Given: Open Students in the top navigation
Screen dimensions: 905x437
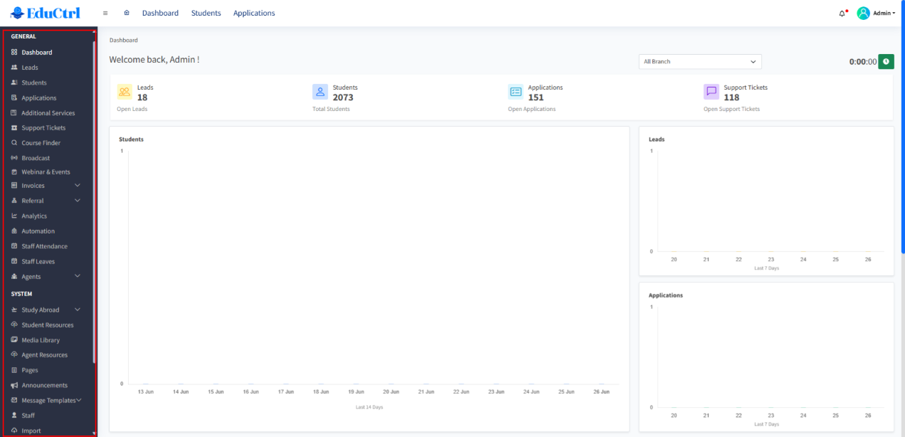Looking at the screenshot, I should pos(206,13).
